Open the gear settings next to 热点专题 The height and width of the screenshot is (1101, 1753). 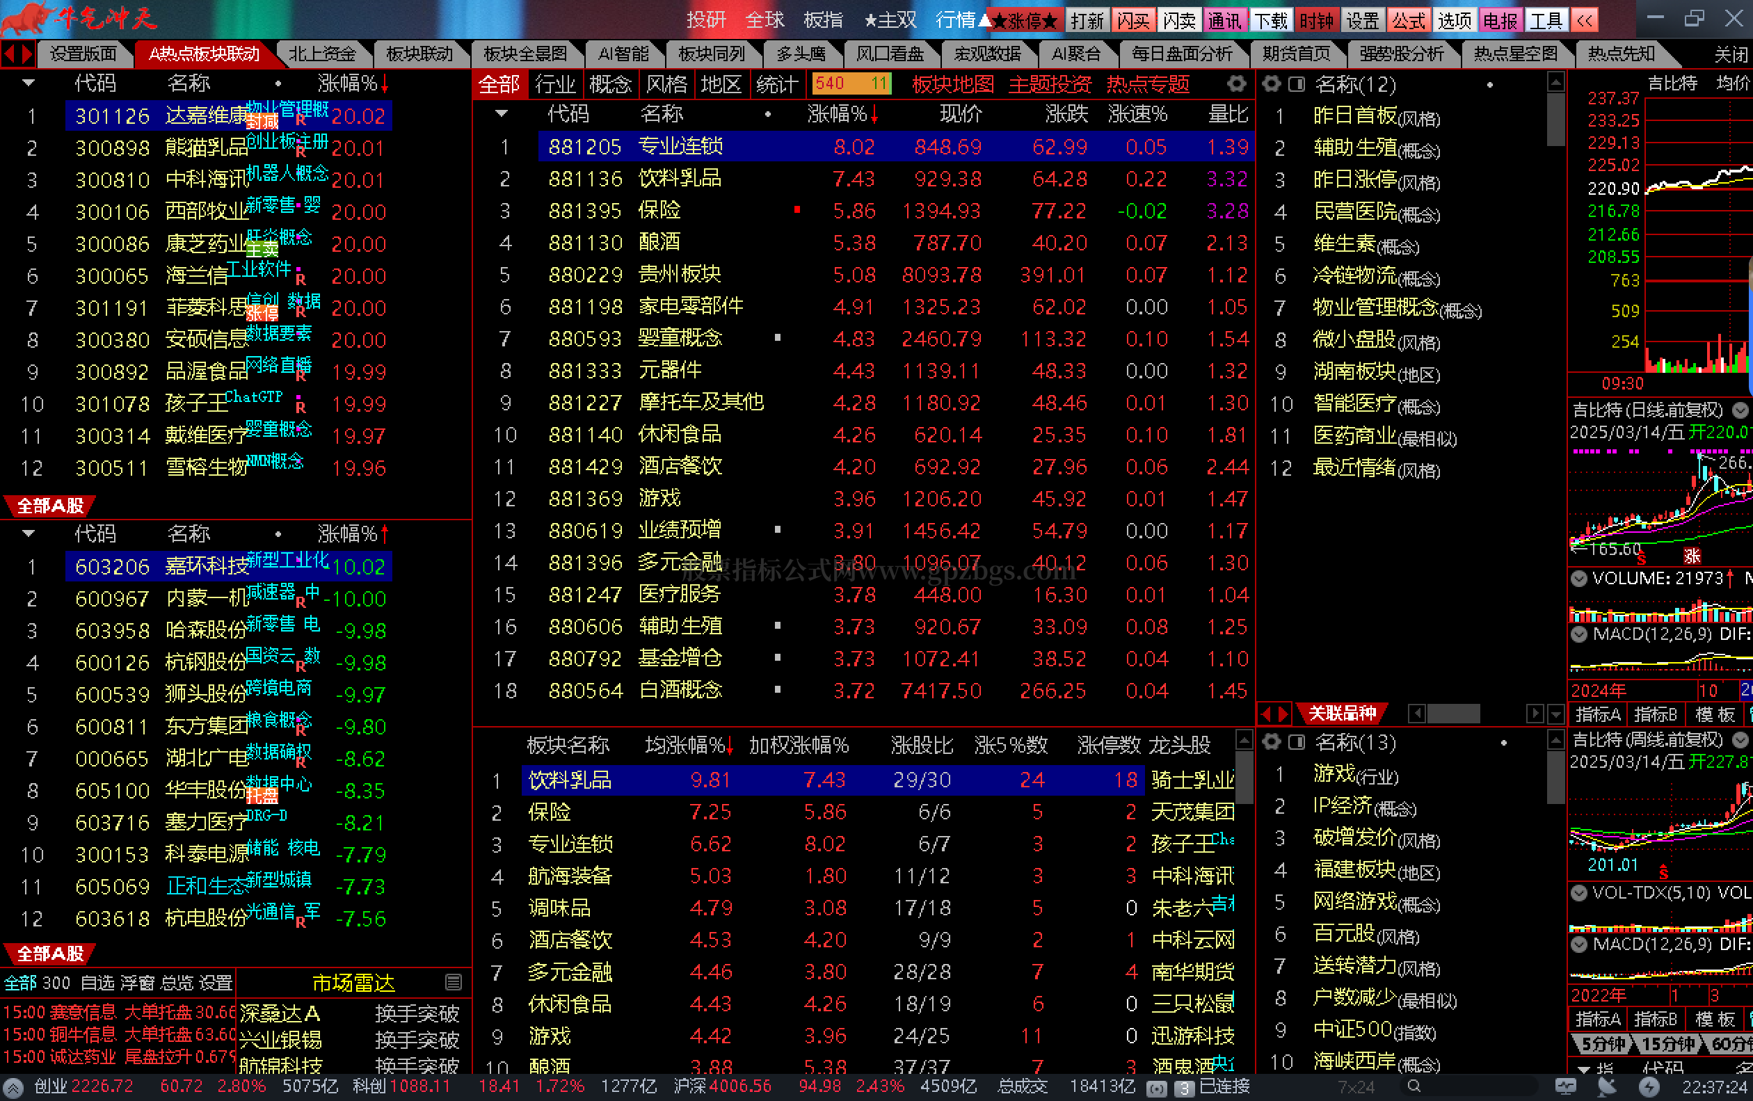click(1236, 83)
